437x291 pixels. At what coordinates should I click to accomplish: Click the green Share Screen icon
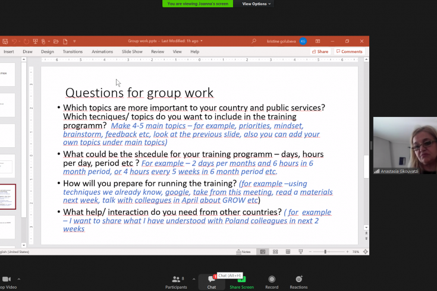click(x=241, y=279)
